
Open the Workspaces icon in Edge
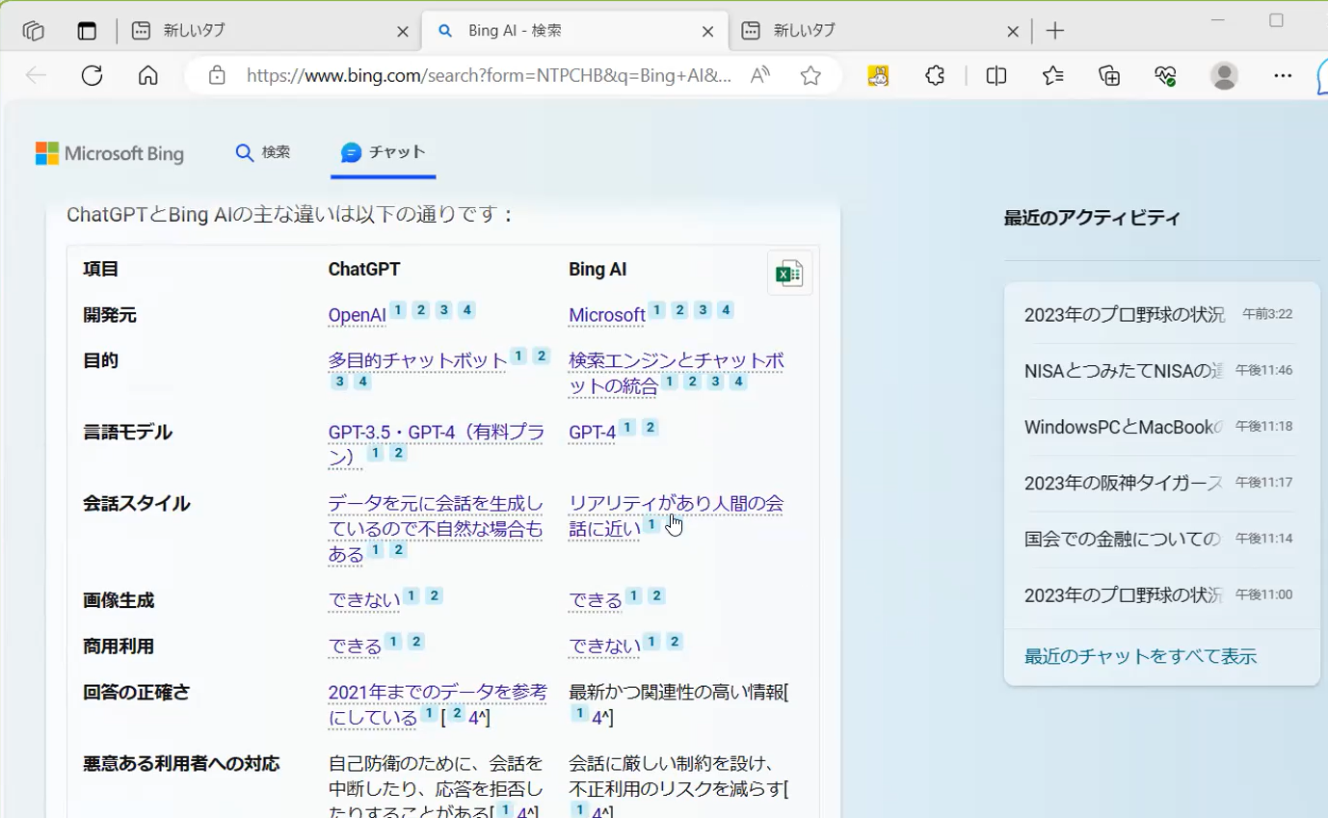(x=34, y=31)
